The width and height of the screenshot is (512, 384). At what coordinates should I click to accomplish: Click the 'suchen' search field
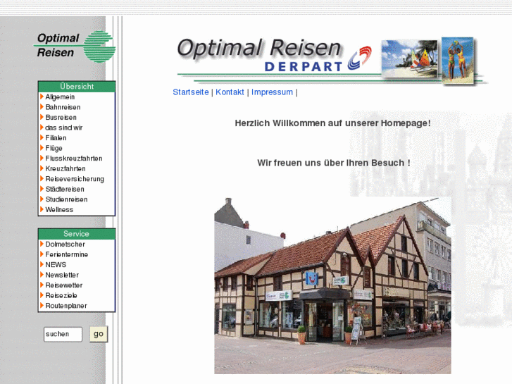tap(63, 334)
